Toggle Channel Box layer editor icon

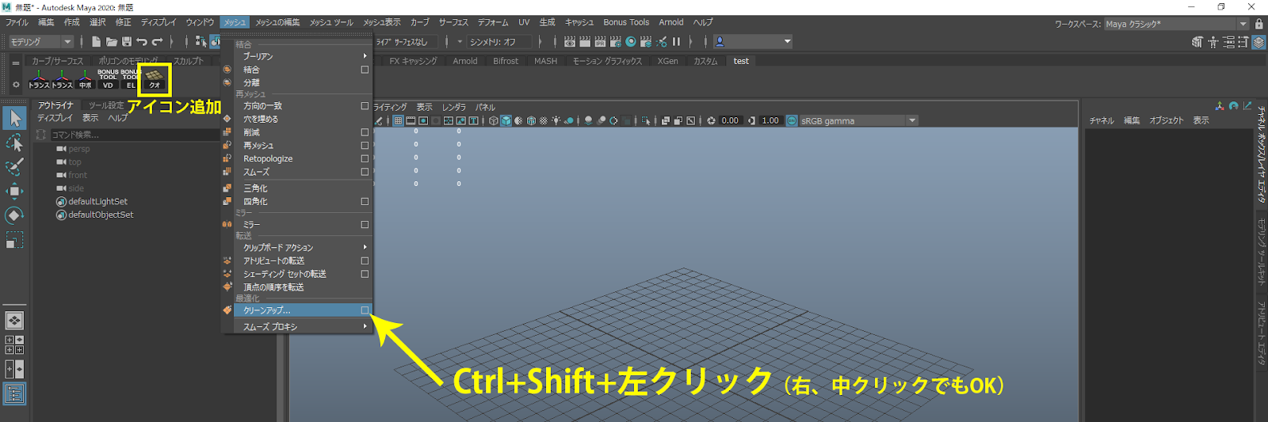point(1258,42)
